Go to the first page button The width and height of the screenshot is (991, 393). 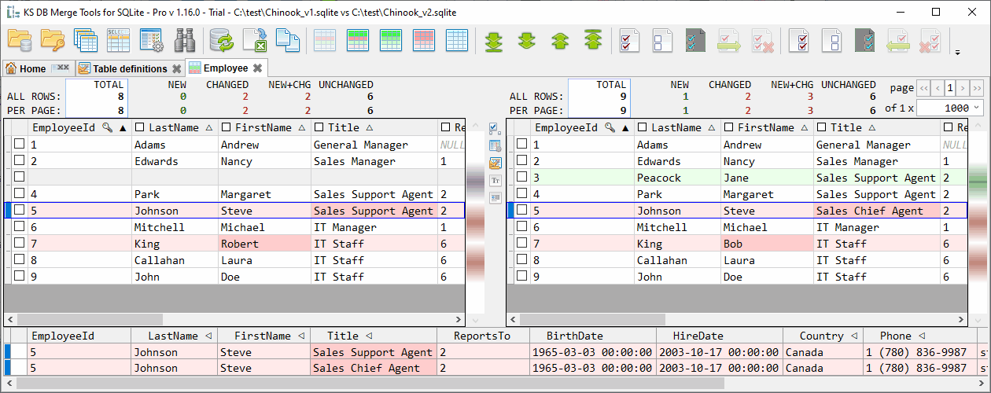point(924,88)
